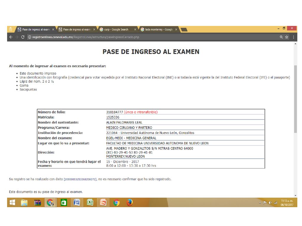Image resolution: width=302 pixels, height=226 pixels.
Task: Click the exam date 15 - Diciembre - 2017
Action: pos(122,162)
